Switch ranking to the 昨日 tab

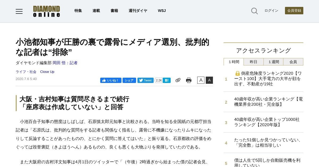pyautogui.click(x=254, y=62)
